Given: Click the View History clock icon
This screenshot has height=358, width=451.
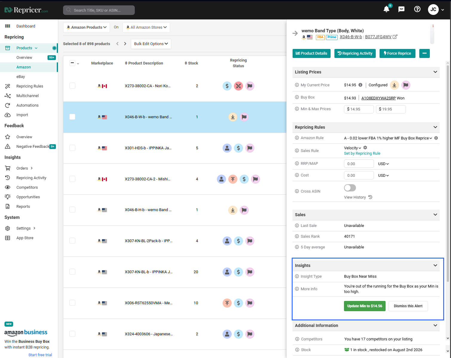Looking at the screenshot, I should pos(370,197).
